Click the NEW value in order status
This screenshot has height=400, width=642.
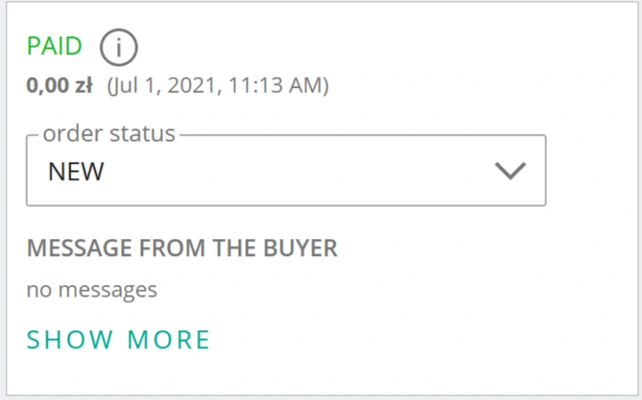coord(76,172)
